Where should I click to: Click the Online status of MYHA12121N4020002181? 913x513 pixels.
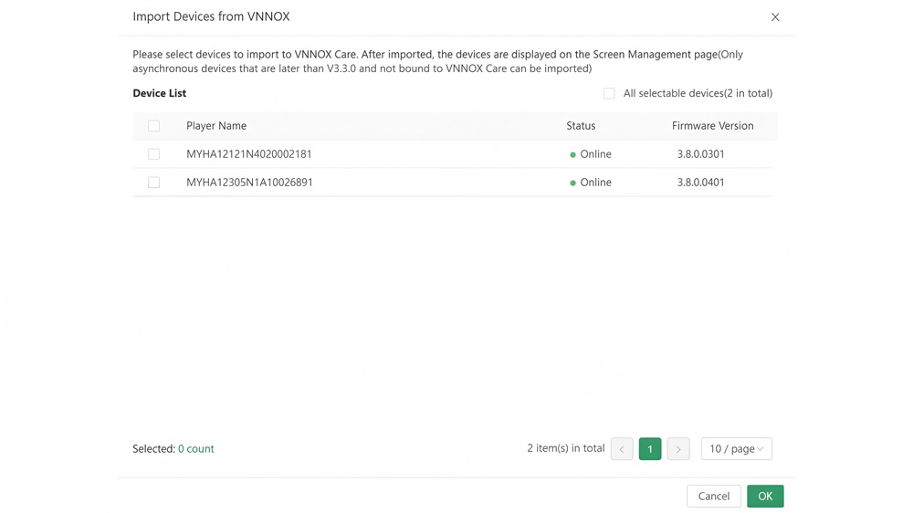591,153
